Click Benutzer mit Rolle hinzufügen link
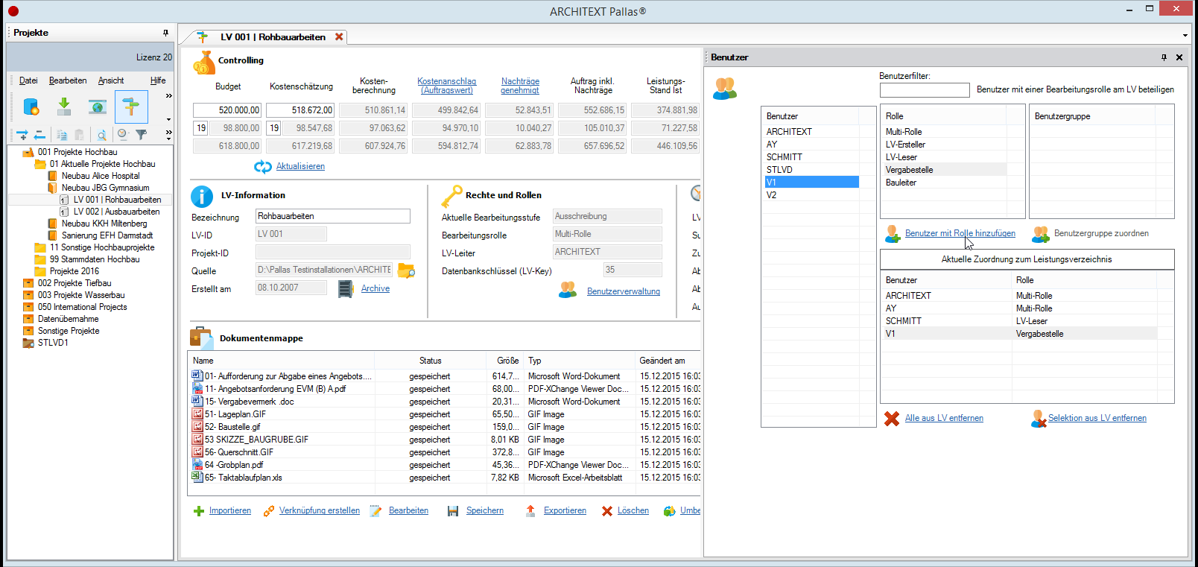The width and height of the screenshot is (1198, 567). click(960, 233)
